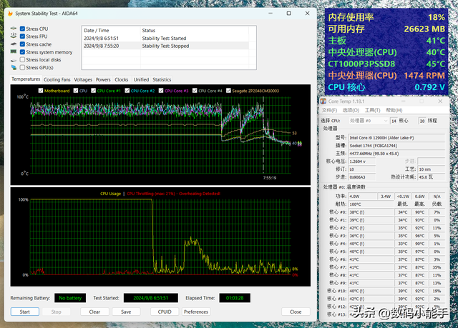Open the Clocks tab
Viewport: 458px width, 328px height.
122,79
